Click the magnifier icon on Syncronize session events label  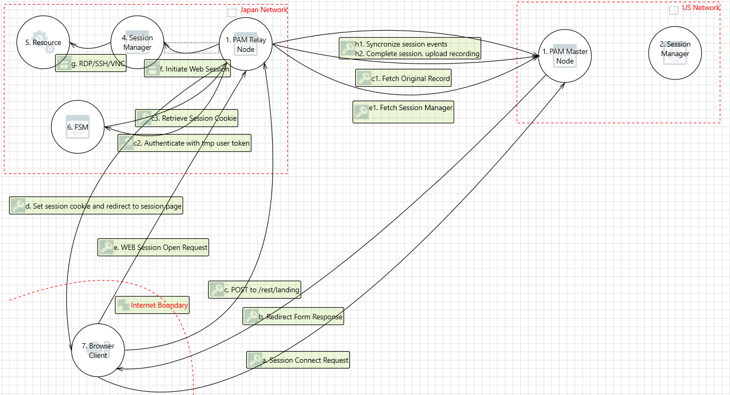tap(347, 48)
